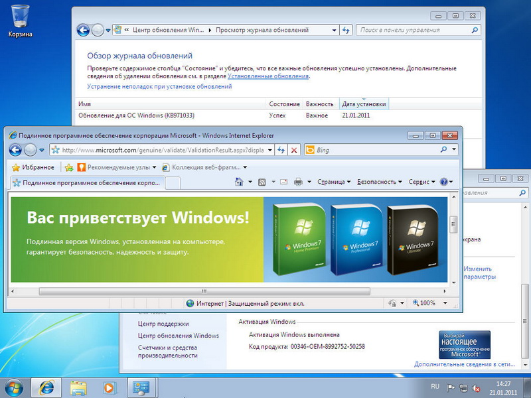
Task: Open a new blank tab in Internet Explorer
Action: [x=173, y=183]
